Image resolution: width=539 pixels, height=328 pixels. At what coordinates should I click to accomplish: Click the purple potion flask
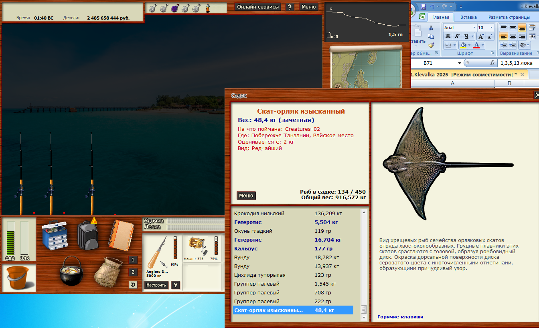pyautogui.click(x=174, y=8)
